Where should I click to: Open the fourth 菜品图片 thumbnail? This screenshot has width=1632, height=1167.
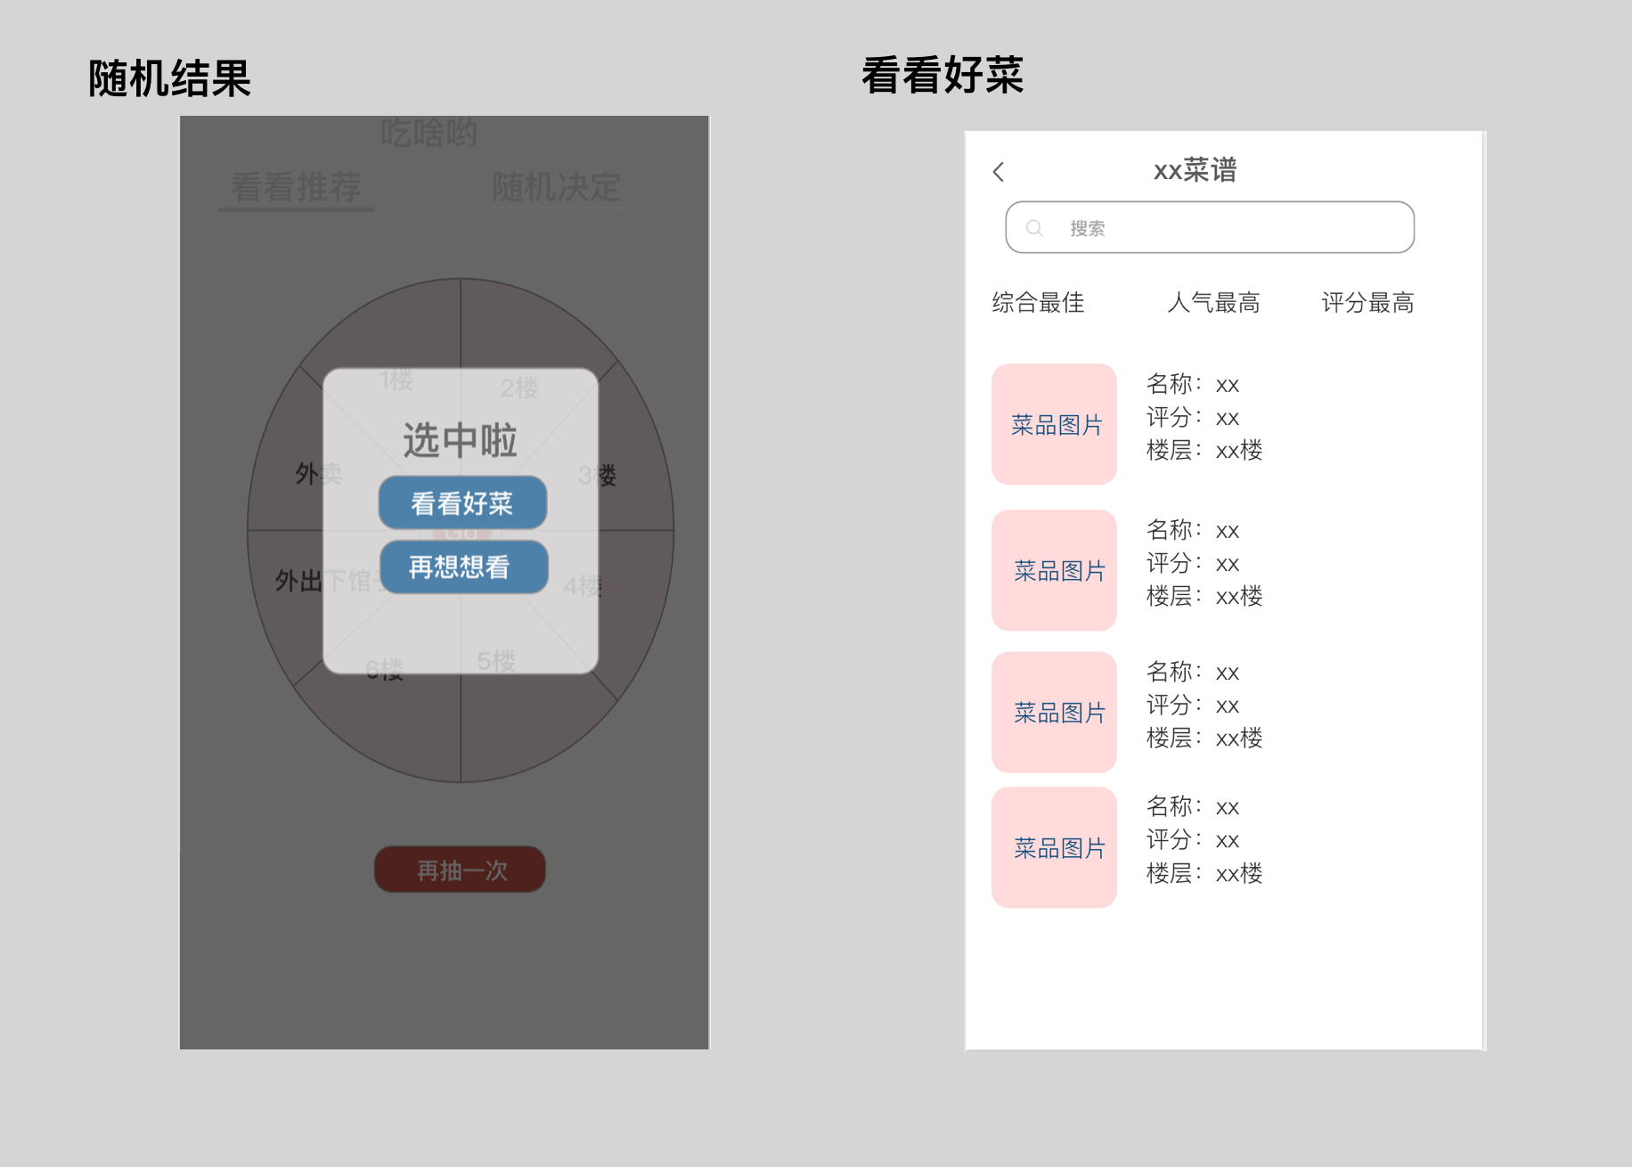(1054, 847)
